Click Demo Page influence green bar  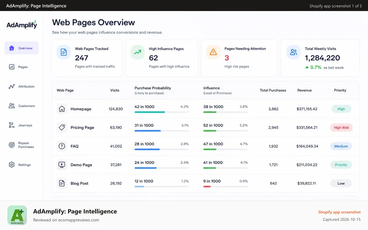tap(210, 168)
